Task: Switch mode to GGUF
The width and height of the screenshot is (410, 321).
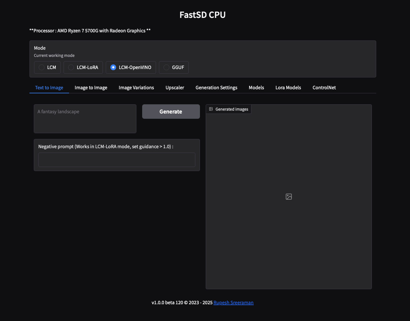Action: point(166,67)
